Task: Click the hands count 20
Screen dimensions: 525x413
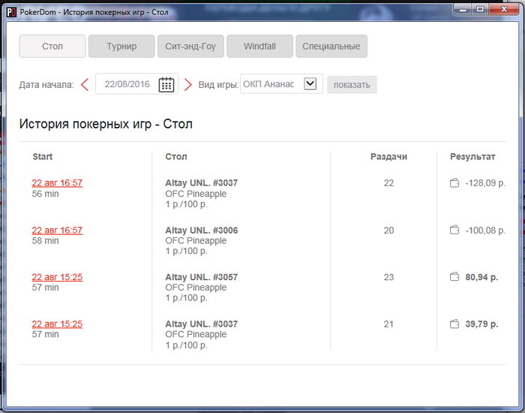Action: pos(388,231)
